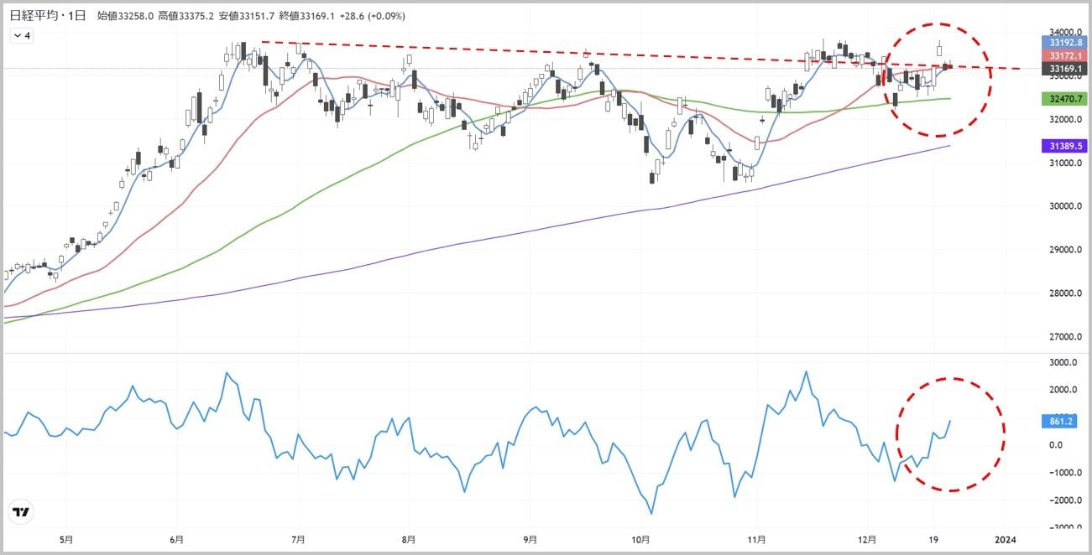Click the 日経平均・1日 symbol title
This screenshot has height=555, width=1092.
tap(46, 15)
